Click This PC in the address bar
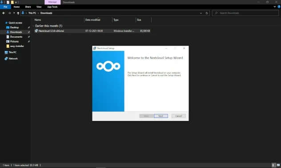Viewport: 281px width, 168px height. point(32,13)
